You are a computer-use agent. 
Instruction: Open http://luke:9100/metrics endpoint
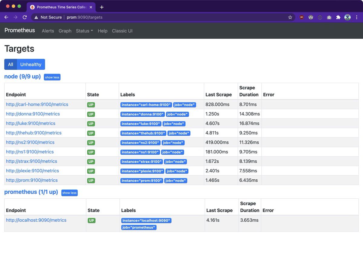(x=31, y=123)
